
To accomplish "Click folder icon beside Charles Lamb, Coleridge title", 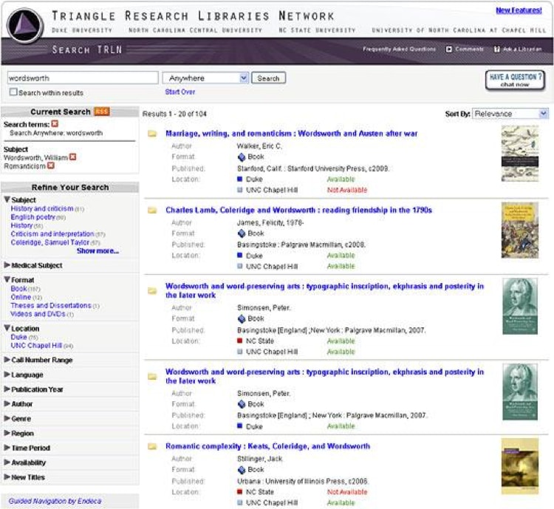I will 152,211.
